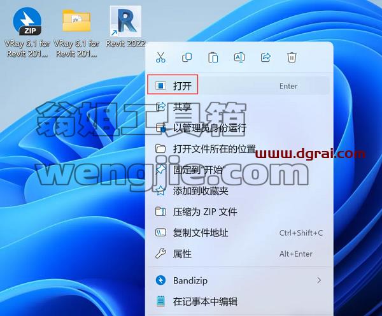382x316 pixels.
Task: Choose 打开 from the context menu
Action: 239,85
